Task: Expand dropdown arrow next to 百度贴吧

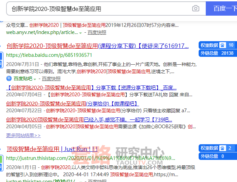Action: [35, 79]
